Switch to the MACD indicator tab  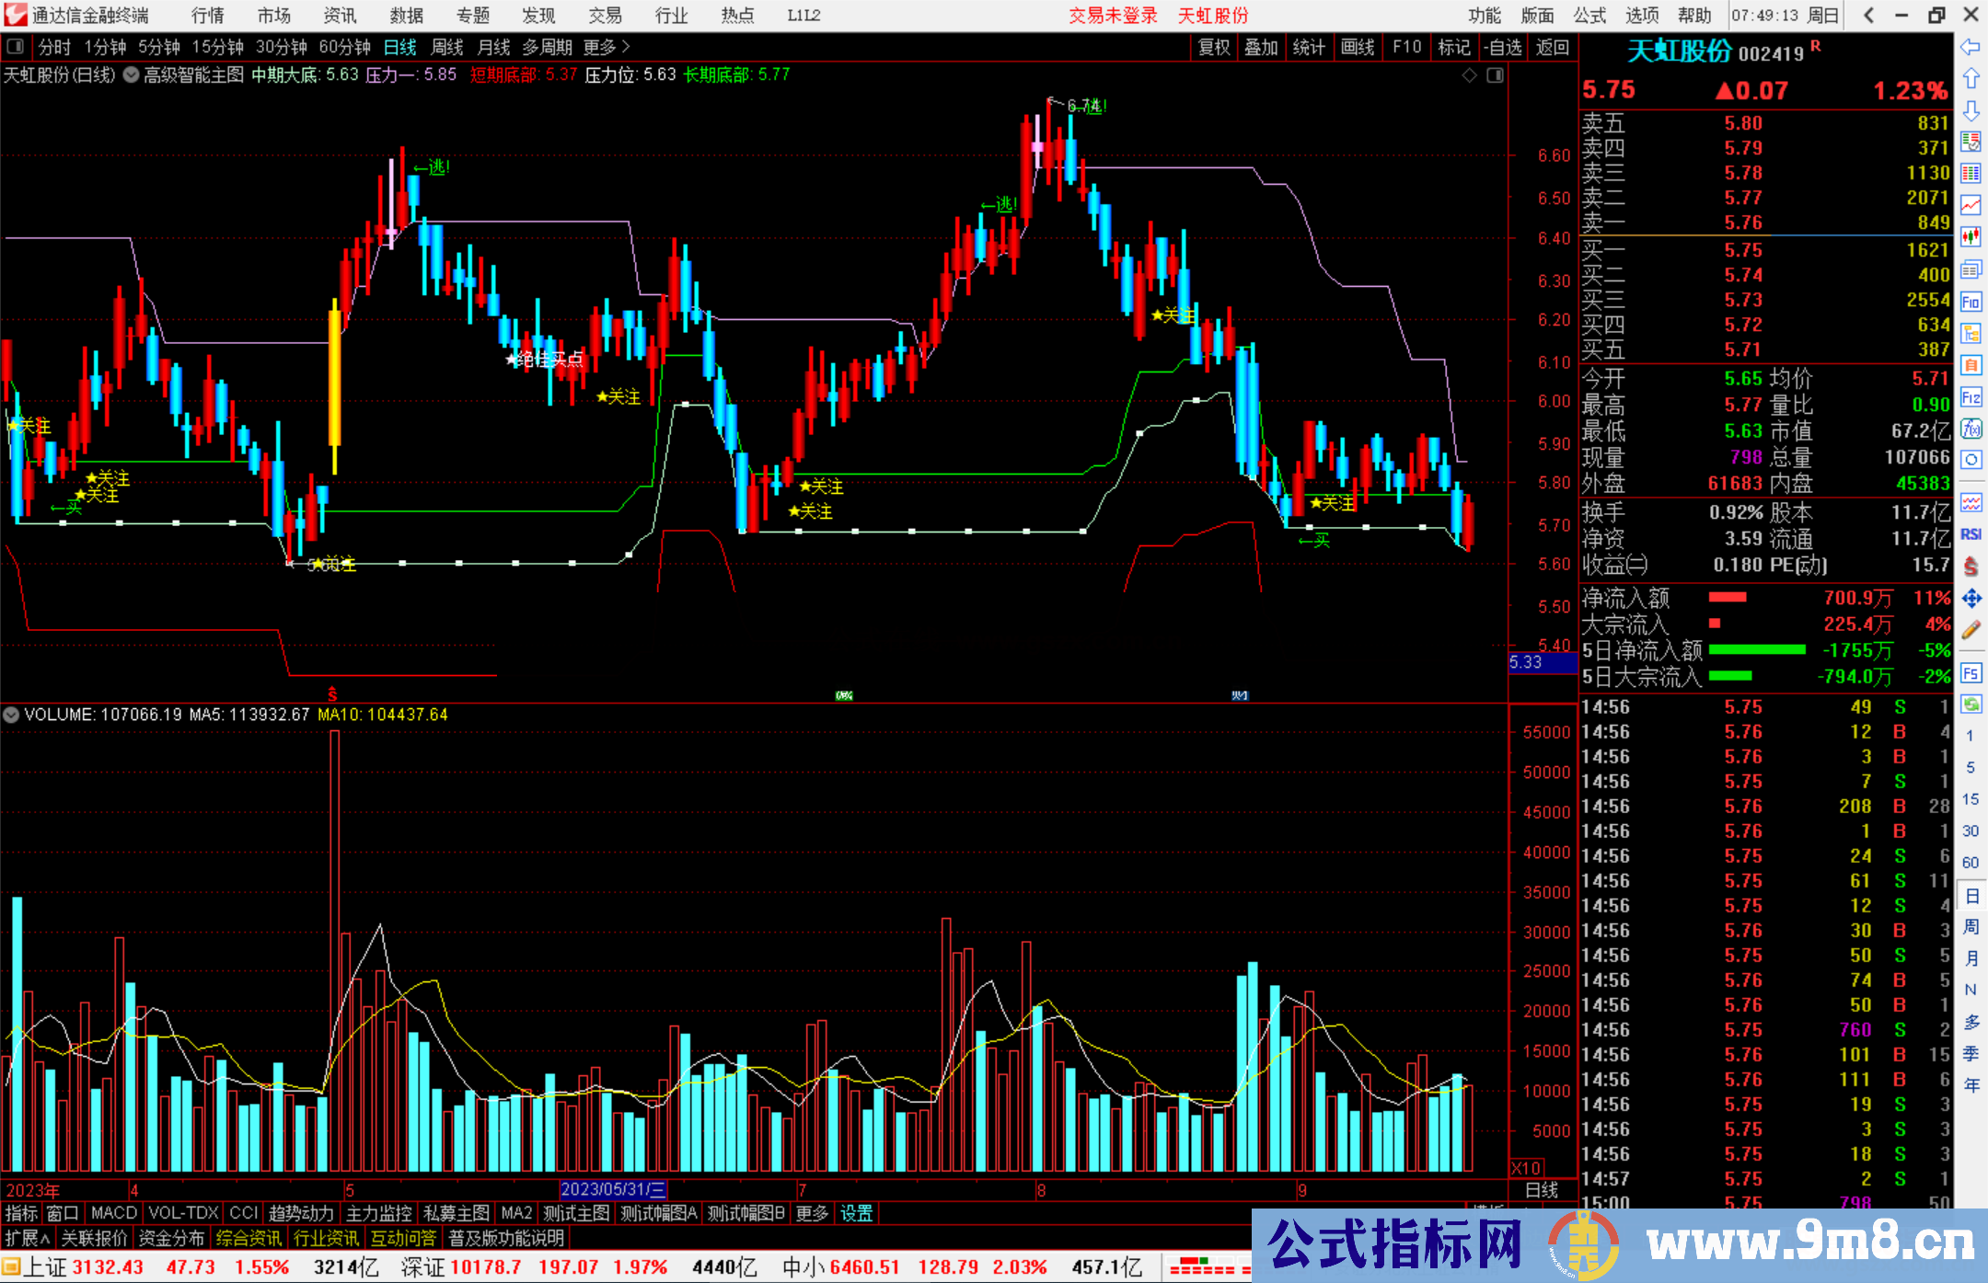coord(113,1213)
